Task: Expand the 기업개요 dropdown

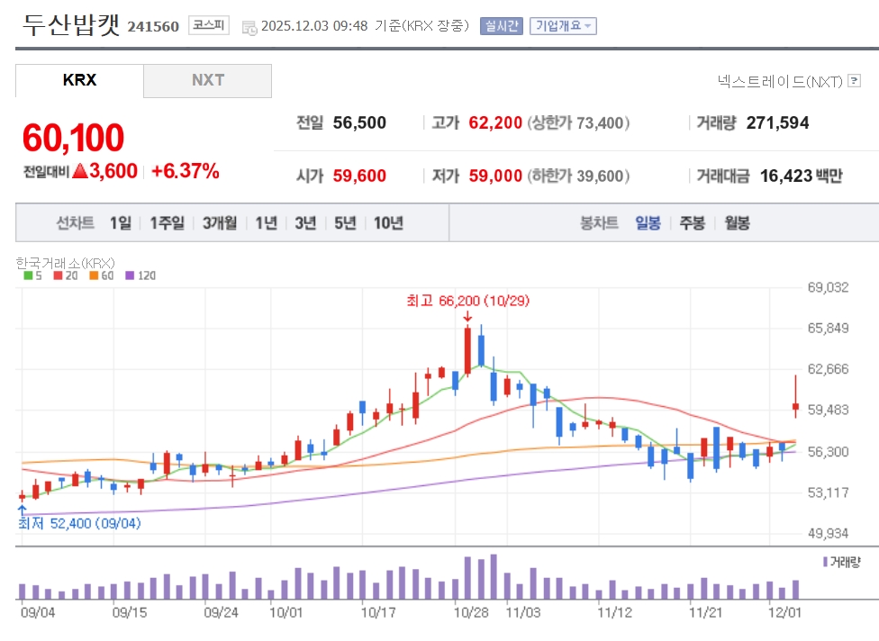Action: coord(563,26)
